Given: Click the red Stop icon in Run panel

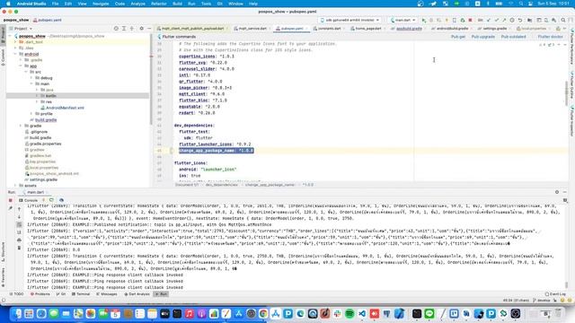Looking at the screenshot, I should (10, 200).
